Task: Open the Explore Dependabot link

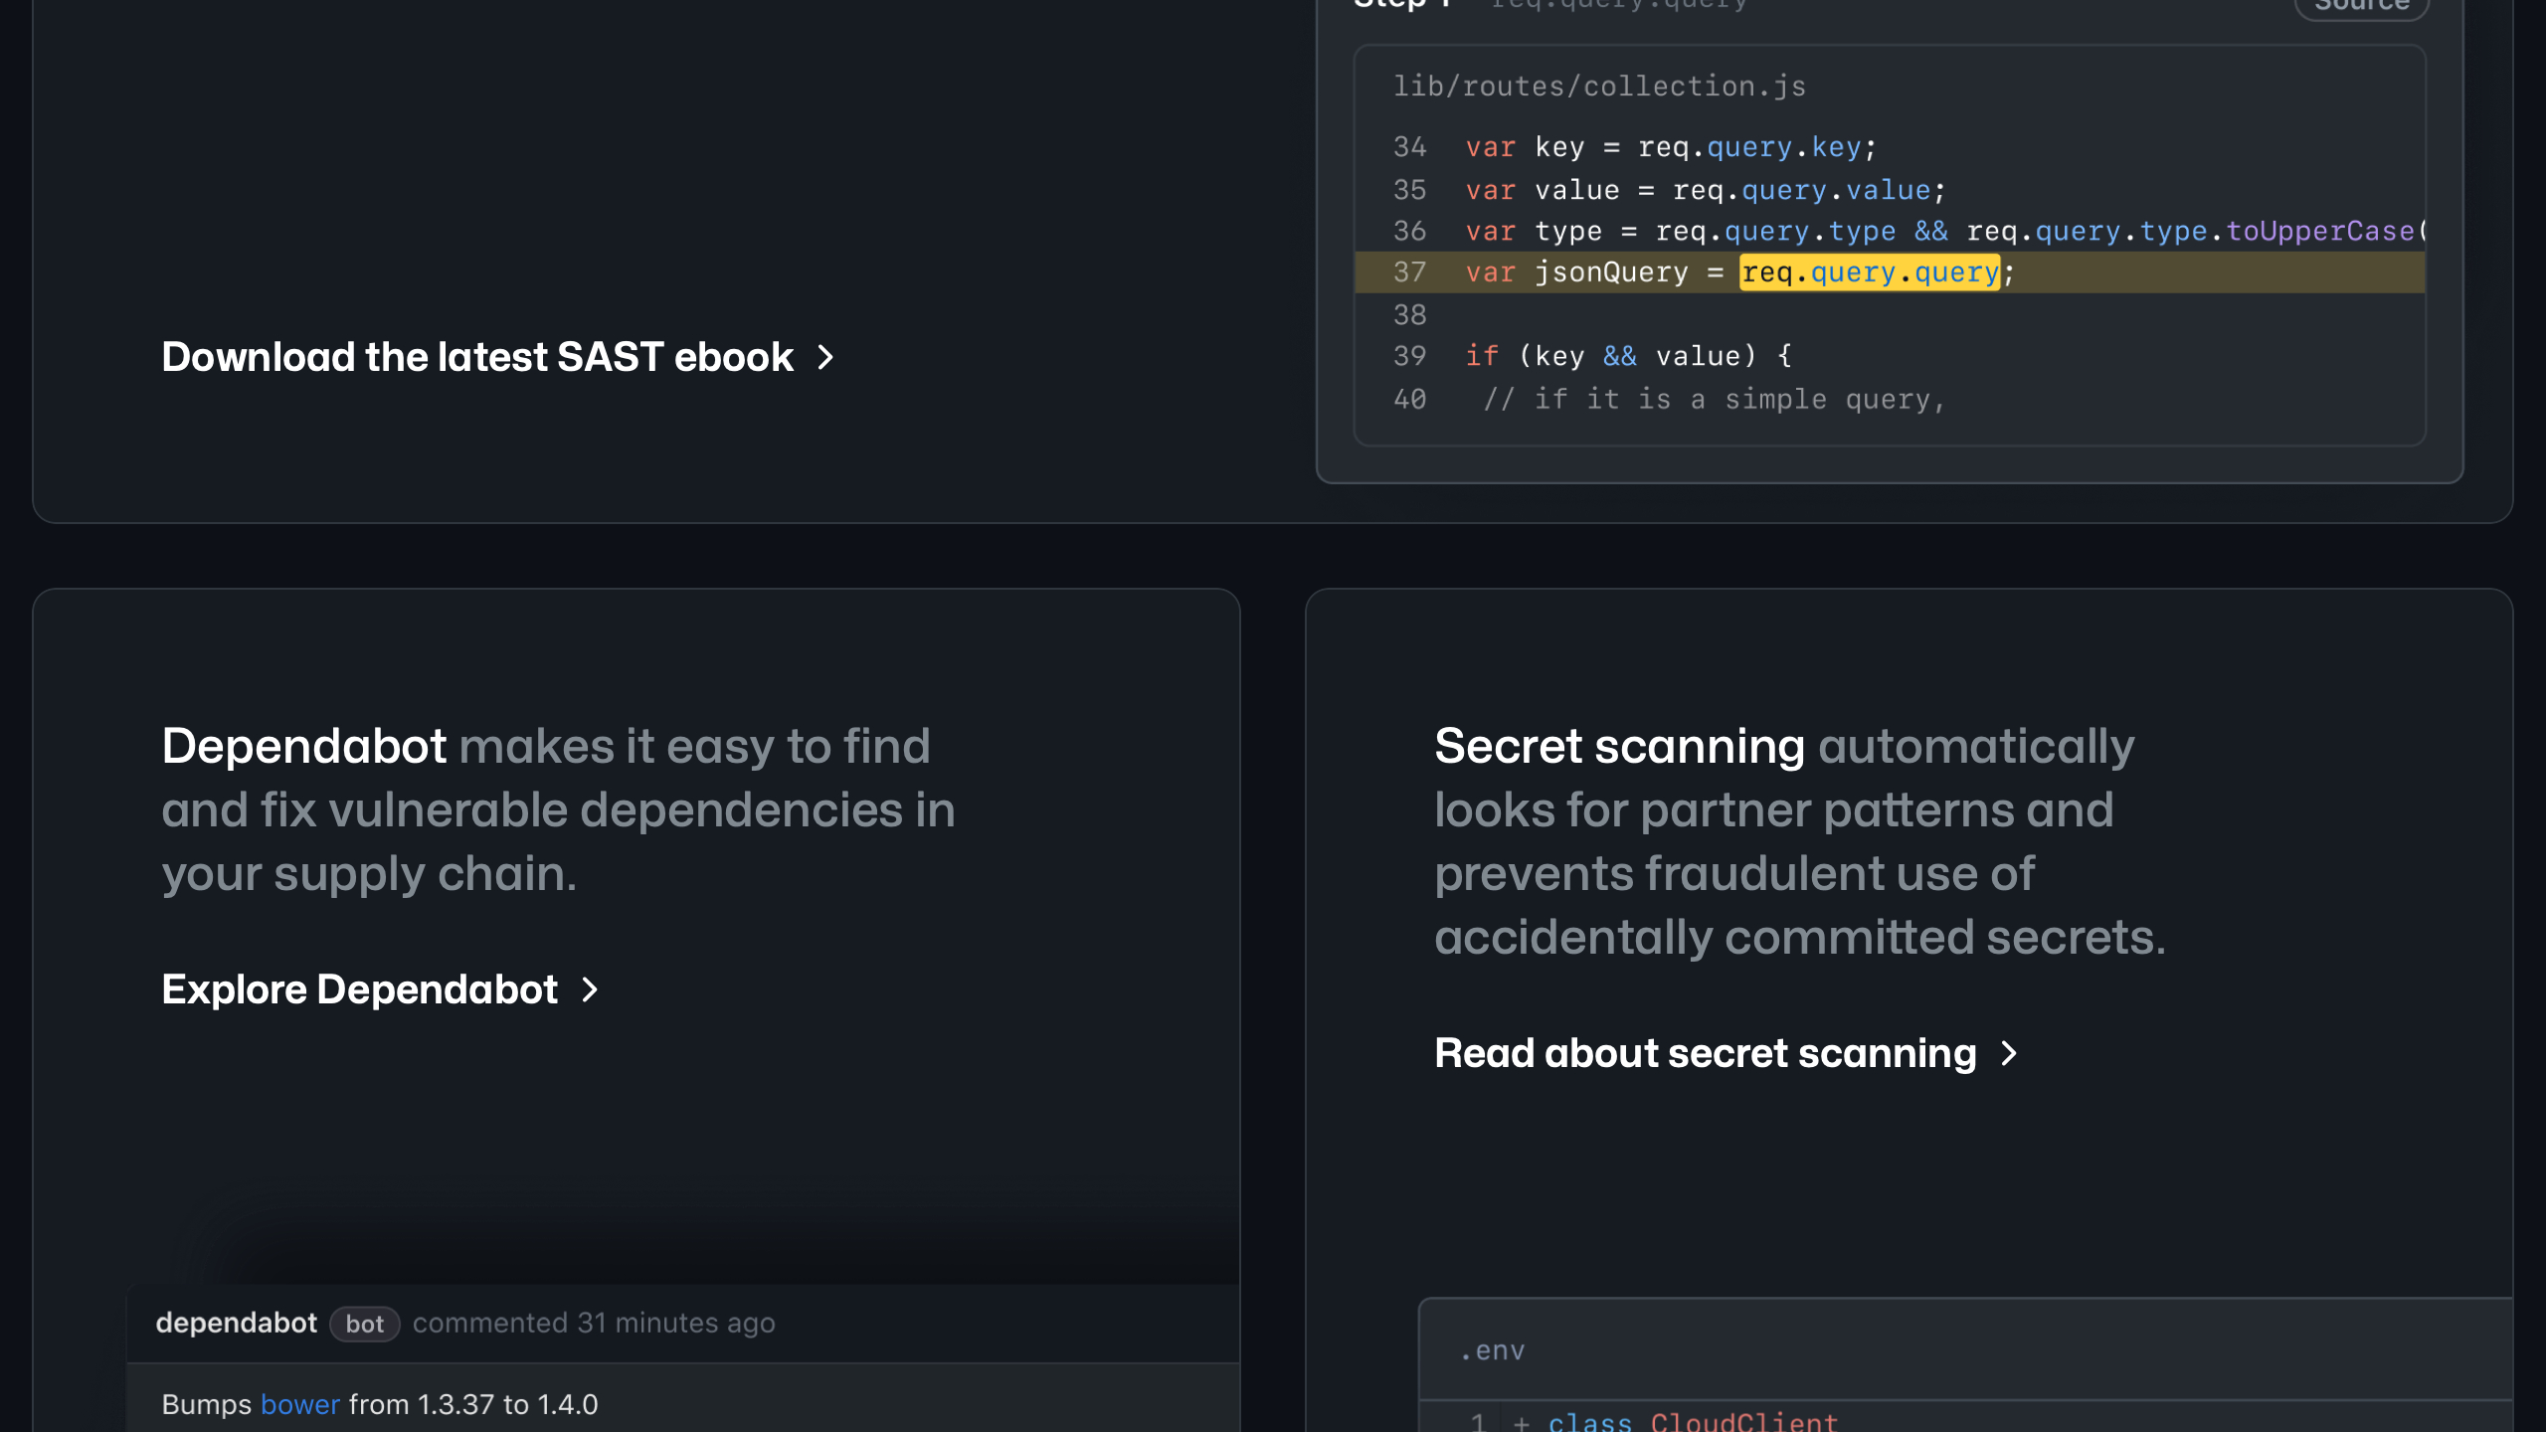Action: [x=380, y=989]
